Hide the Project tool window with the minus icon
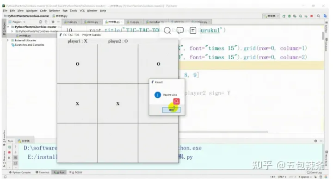 point(58,22)
